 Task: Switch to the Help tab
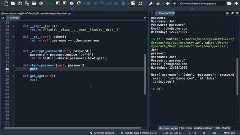click(x=189, y=128)
